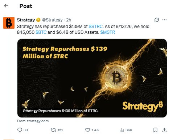Viewport: 173px width, 140px height.
Task: Open the $MSTR cashtag link
Action: (108, 32)
